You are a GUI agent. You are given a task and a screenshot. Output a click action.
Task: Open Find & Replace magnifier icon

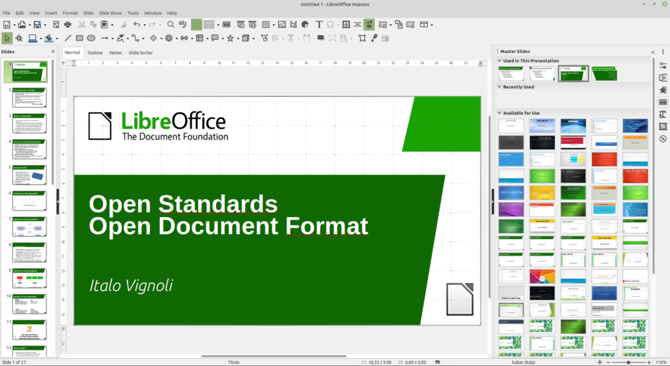click(x=171, y=25)
